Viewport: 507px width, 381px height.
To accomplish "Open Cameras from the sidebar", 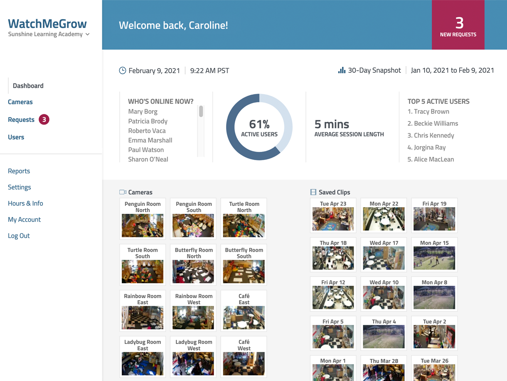I will [x=20, y=101].
